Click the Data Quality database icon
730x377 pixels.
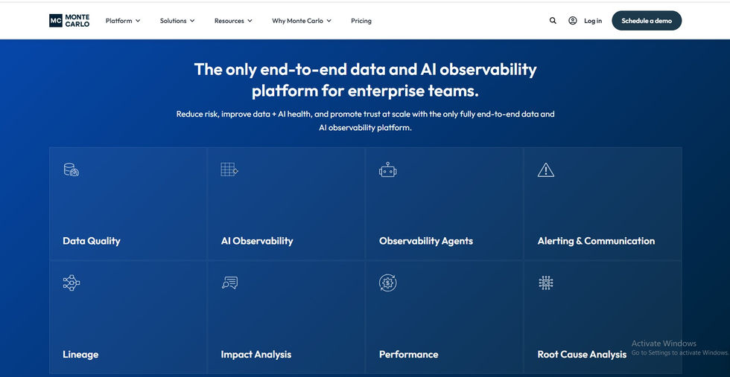[x=71, y=170]
